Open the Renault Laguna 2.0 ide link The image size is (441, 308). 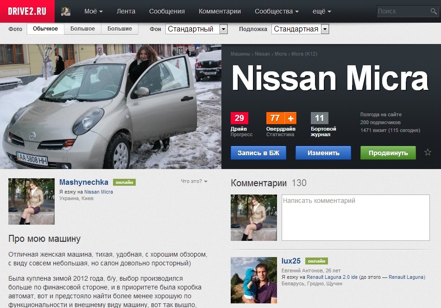point(332,277)
